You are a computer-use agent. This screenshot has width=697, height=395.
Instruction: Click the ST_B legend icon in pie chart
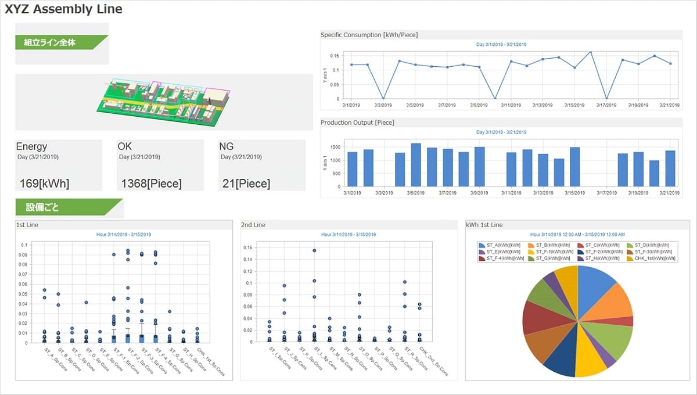pos(530,245)
